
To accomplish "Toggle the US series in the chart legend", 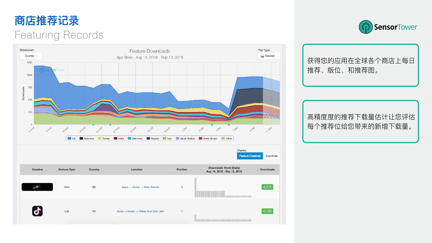I will pos(72,139).
